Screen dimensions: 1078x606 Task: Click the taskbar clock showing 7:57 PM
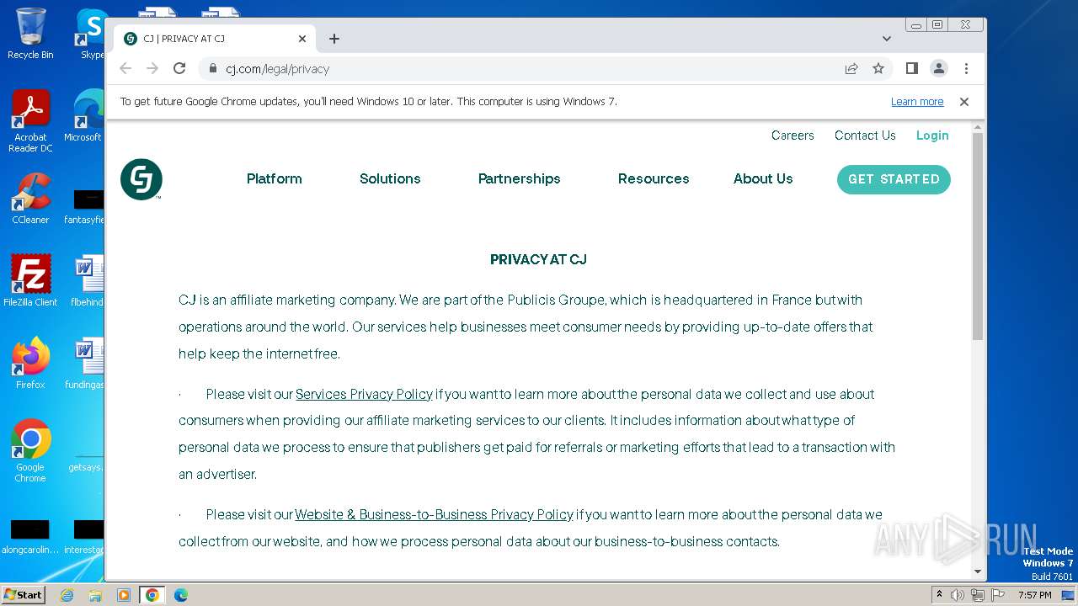tap(1034, 595)
